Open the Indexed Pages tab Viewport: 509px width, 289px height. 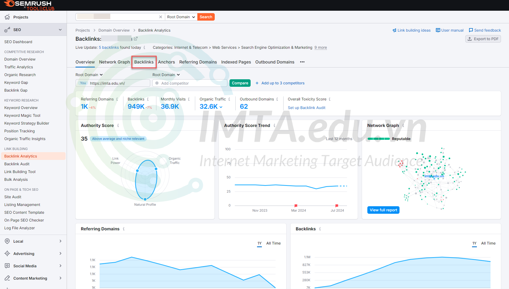[x=236, y=62]
